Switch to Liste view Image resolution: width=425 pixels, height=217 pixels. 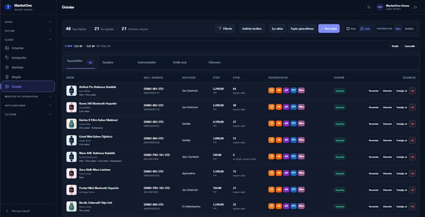pyautogui.click(x=365, y=29)
